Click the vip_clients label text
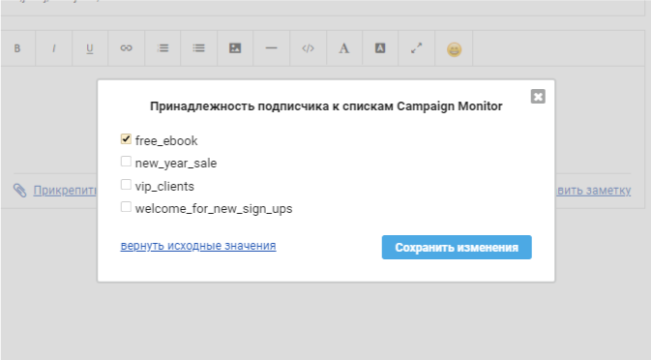The width and height of the screenshot is (651, 360). [164, 187]
